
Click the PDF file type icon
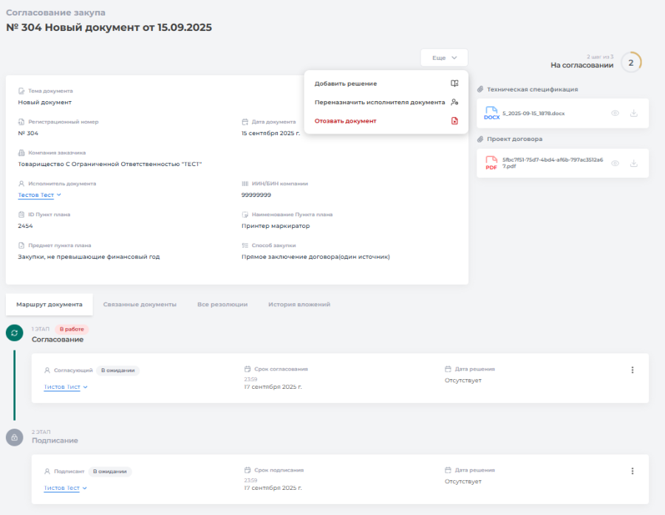pos(491,163)
